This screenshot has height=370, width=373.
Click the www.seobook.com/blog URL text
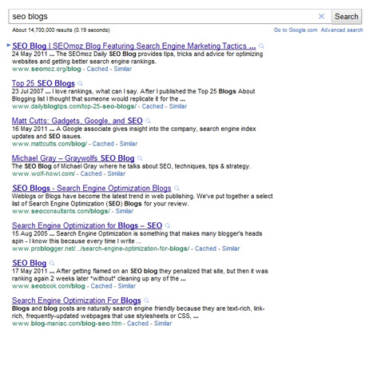[x=49, y=286]
